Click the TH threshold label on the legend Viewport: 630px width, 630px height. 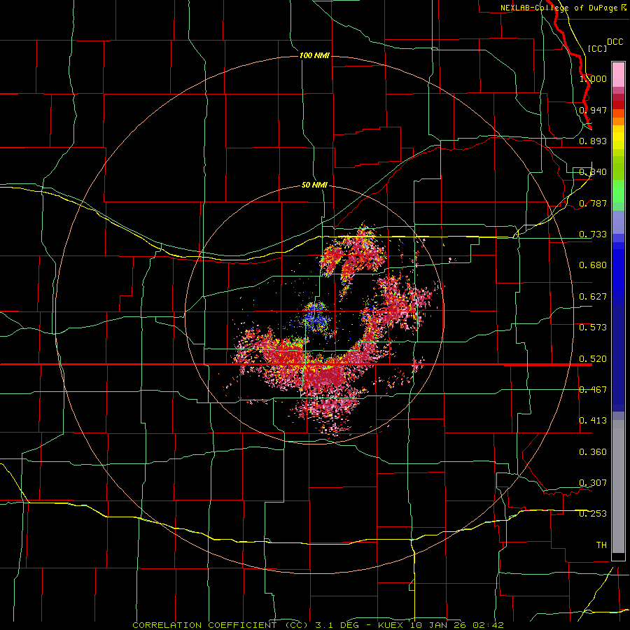[601, 545]
